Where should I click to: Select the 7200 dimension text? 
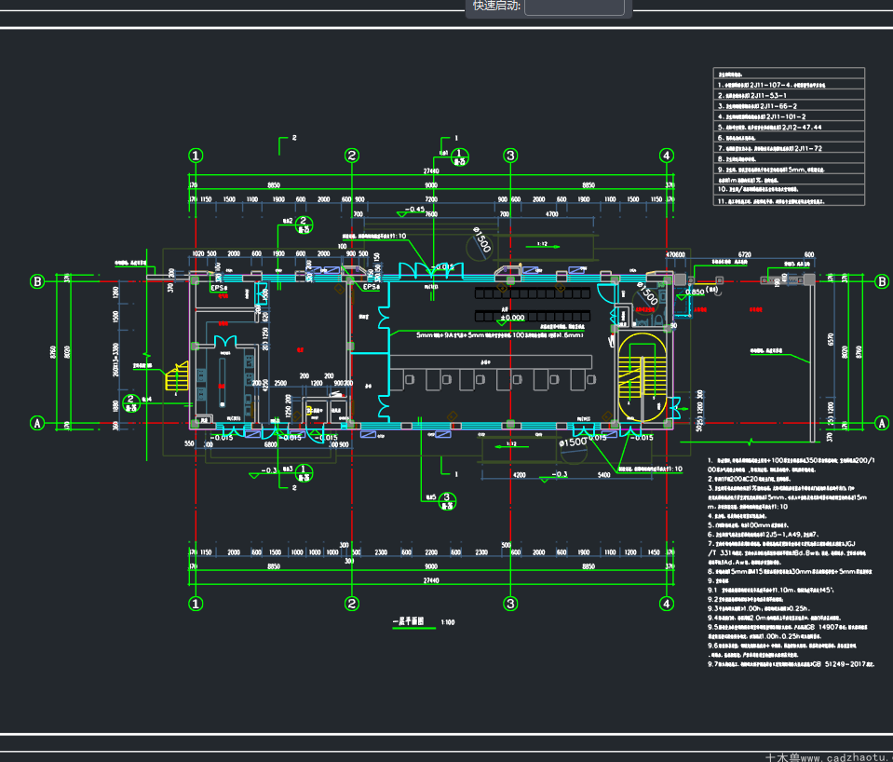point(431,199)
